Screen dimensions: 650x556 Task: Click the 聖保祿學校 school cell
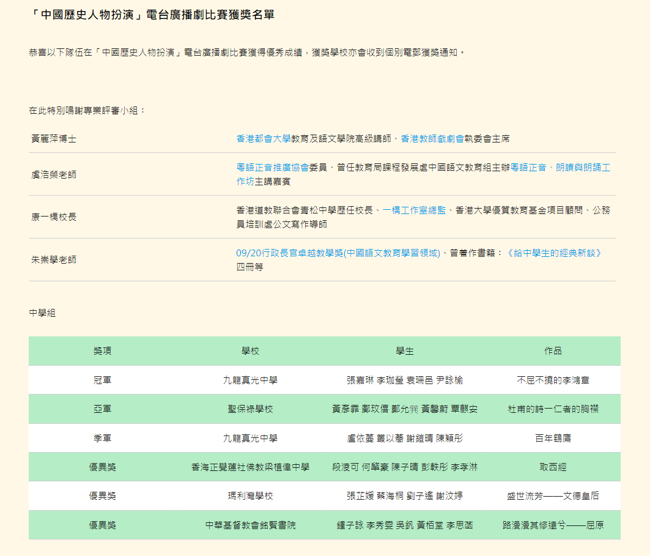[x=250, y=409]
